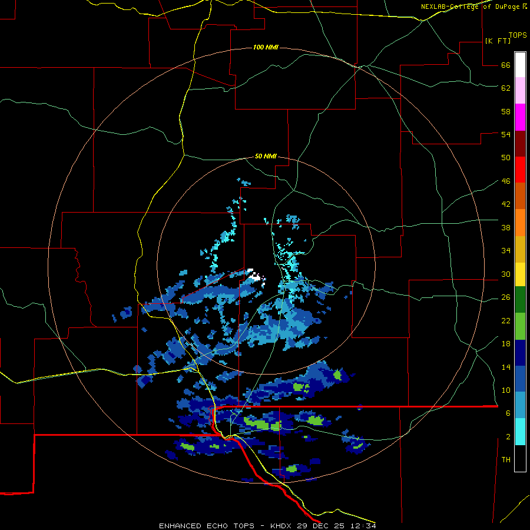
Task: Click the '50' legend value
Action: 506,157
